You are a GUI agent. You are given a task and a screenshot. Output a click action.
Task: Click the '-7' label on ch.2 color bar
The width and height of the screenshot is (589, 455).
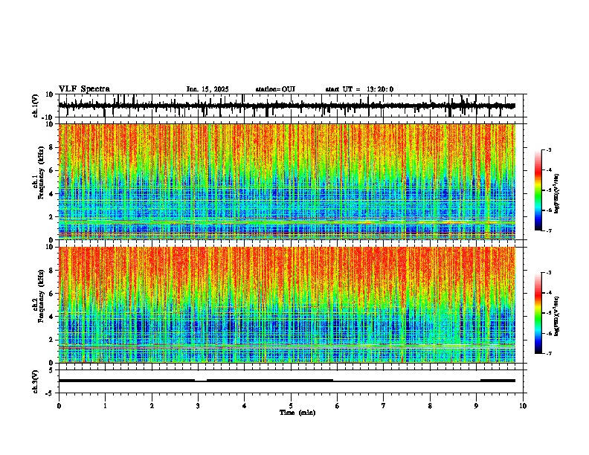(x=548, y=353)
